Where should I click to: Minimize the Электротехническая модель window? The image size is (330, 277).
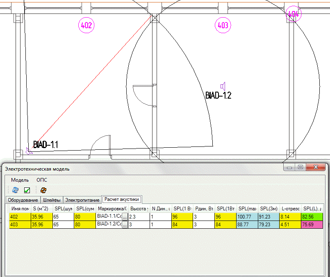289,167
